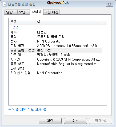
Task: Close the 나눔고딕_0.ttf properties dialog
Action: click(110, 5)
